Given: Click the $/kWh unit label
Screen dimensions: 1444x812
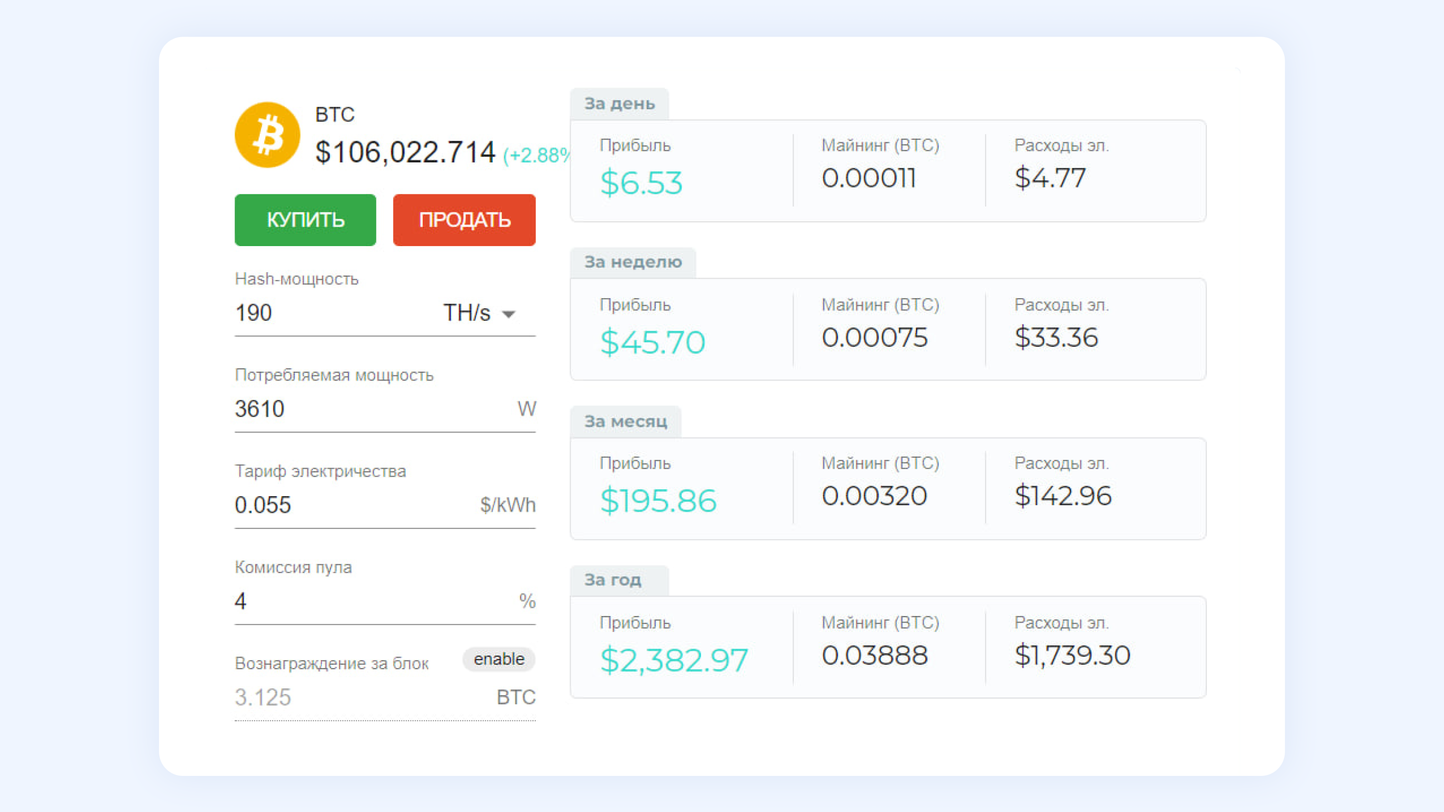Looking at the screenshot, I should pyautogui.click(x=508, y=505).
